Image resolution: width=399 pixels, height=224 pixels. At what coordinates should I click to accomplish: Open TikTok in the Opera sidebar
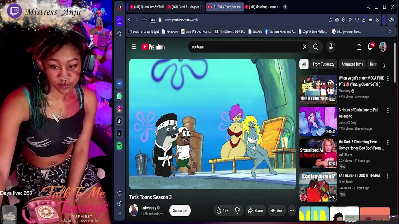click(119, 121)
